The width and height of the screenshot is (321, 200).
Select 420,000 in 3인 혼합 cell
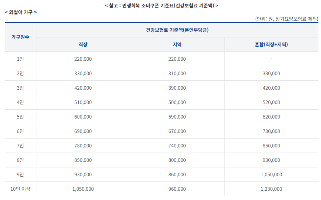tap(271, 88)
